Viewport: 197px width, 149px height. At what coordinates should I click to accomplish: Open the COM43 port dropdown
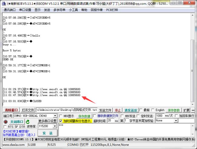(x=55, y=116)
